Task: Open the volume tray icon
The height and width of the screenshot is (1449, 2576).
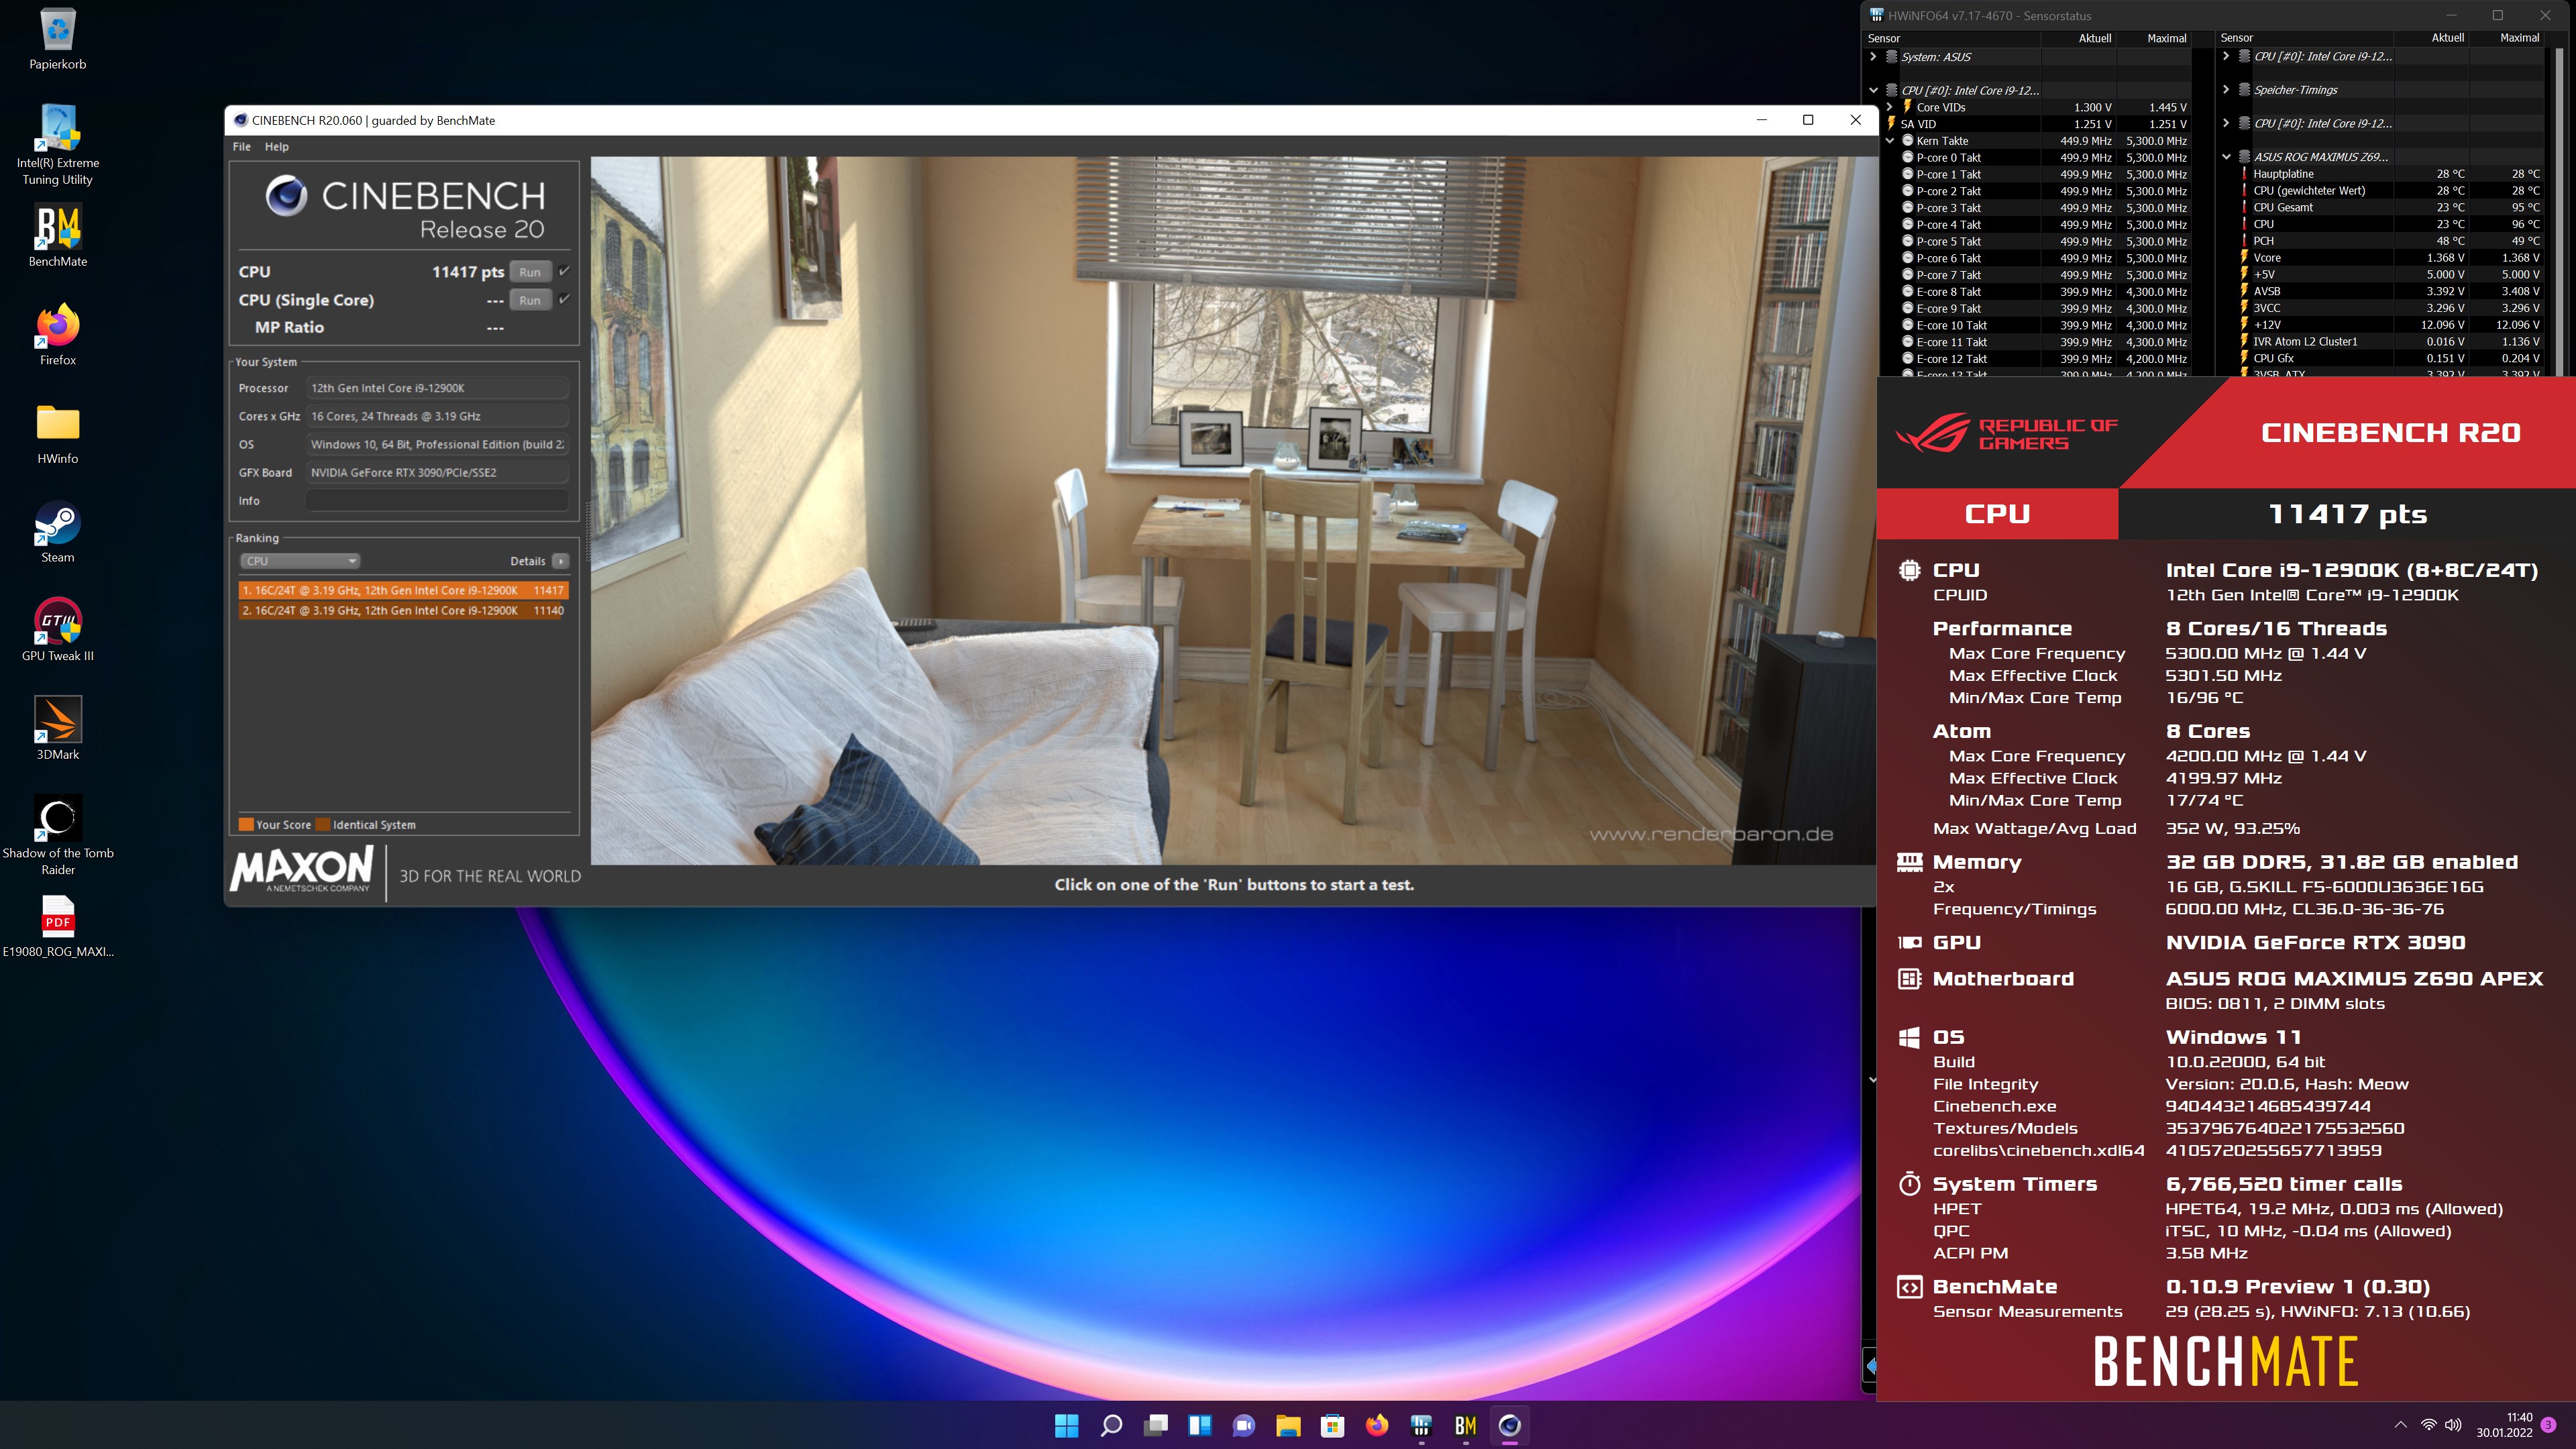Action: (x=2453, y=1425)
